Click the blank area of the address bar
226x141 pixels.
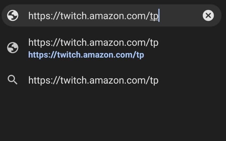pyautogui.click(x=180, y=16)
